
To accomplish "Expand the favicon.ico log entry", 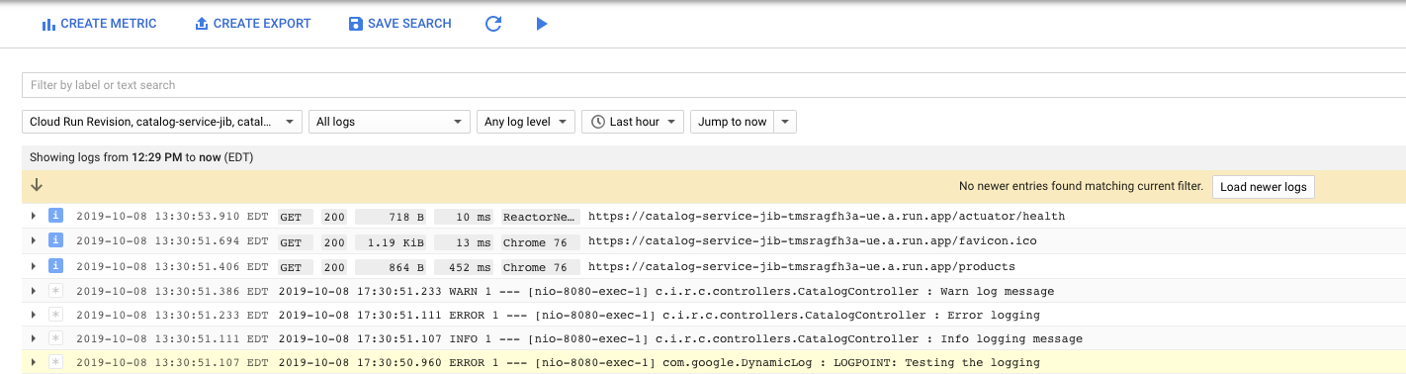I will (34, 240).
